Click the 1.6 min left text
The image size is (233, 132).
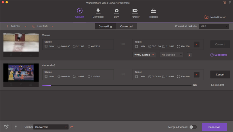tap(217, 85)
